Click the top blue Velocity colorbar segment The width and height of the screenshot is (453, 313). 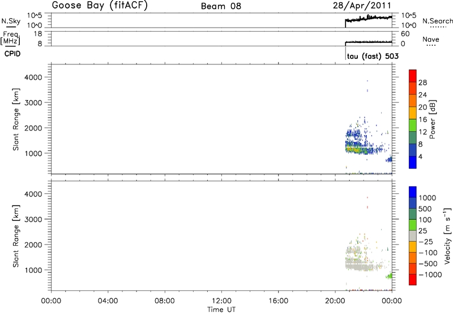[413, 192]
